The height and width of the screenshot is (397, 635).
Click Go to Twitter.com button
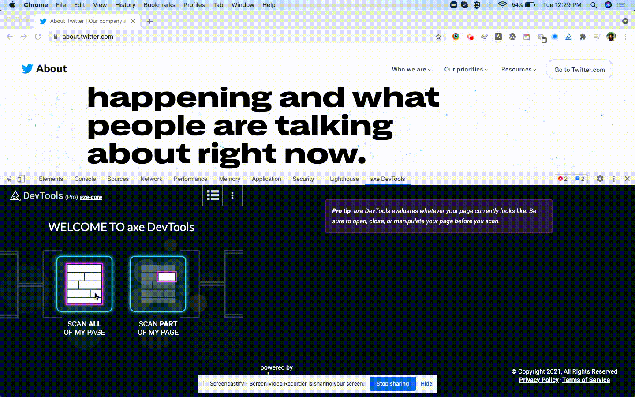pyautogui.click(x=579, y=70)
